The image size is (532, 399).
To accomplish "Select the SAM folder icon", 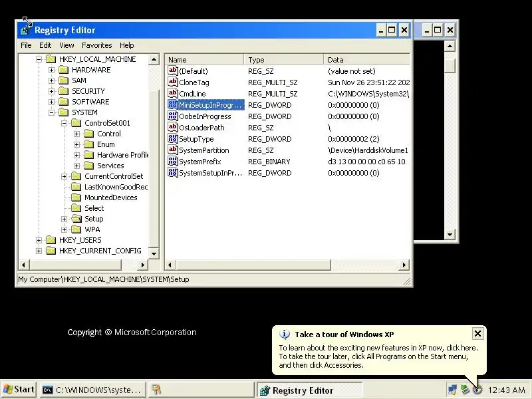I will pos(63,80).
